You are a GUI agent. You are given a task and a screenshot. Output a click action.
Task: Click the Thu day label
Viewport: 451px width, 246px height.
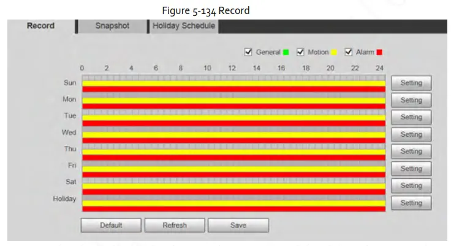[x=70, y=149]
